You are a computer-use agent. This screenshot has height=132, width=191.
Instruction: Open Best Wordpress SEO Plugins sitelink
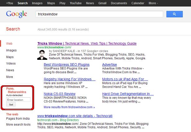click(67, 64)
